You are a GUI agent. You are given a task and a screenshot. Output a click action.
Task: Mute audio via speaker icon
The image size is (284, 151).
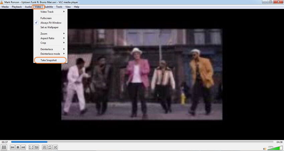(265, 149)
